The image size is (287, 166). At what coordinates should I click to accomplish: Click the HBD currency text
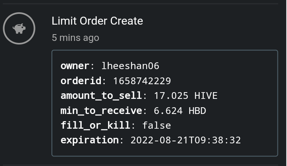click(x=197, y=110)
